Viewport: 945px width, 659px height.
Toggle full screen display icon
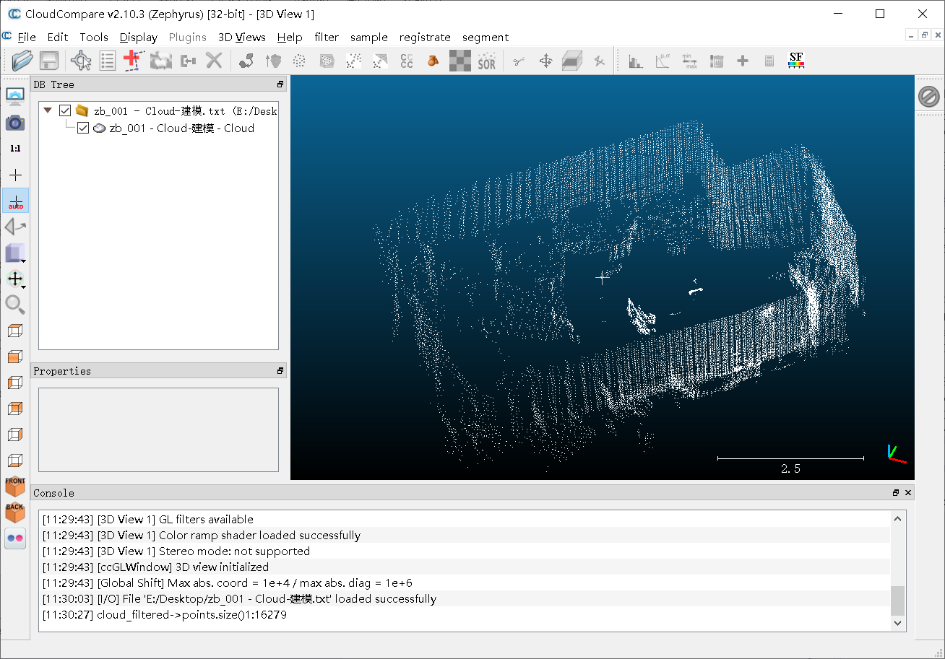[x=15, y=97]
